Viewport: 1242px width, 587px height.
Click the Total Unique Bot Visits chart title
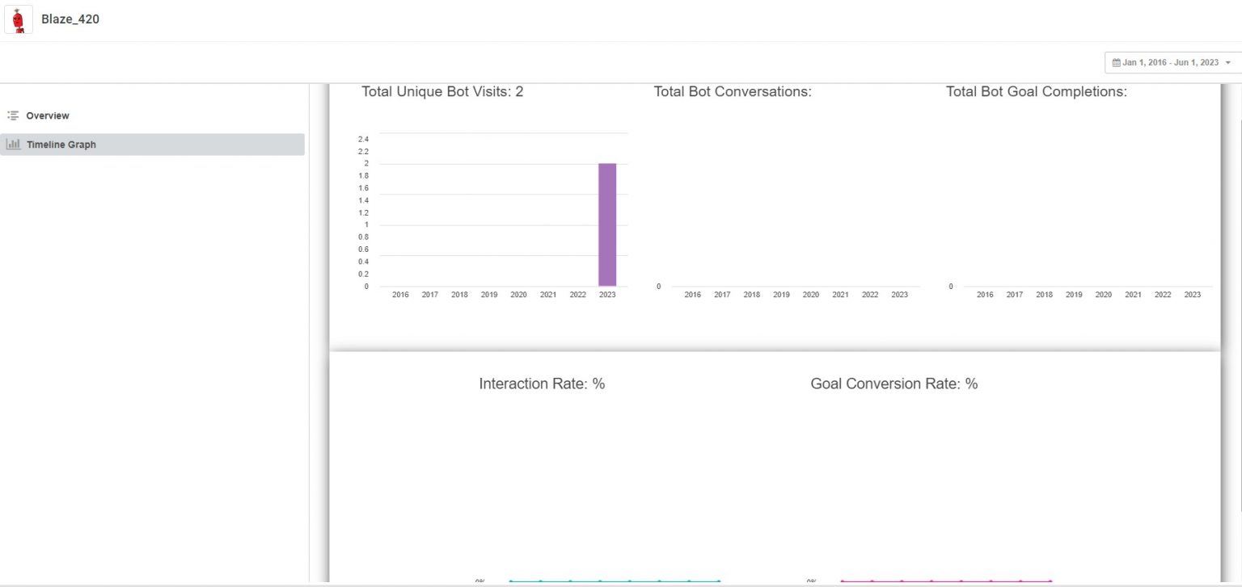(x=442, y=91)
